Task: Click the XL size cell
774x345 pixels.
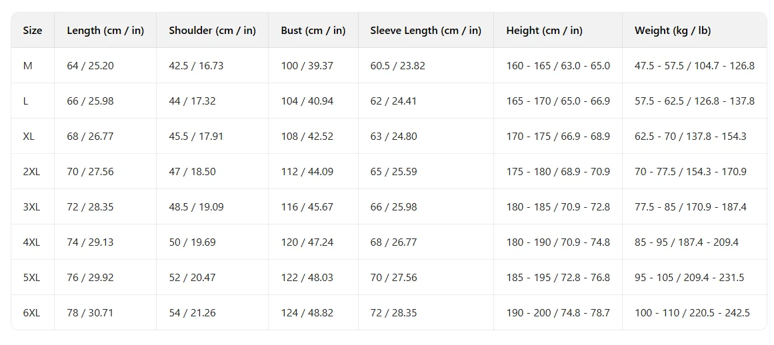Action: click(29, 136)
